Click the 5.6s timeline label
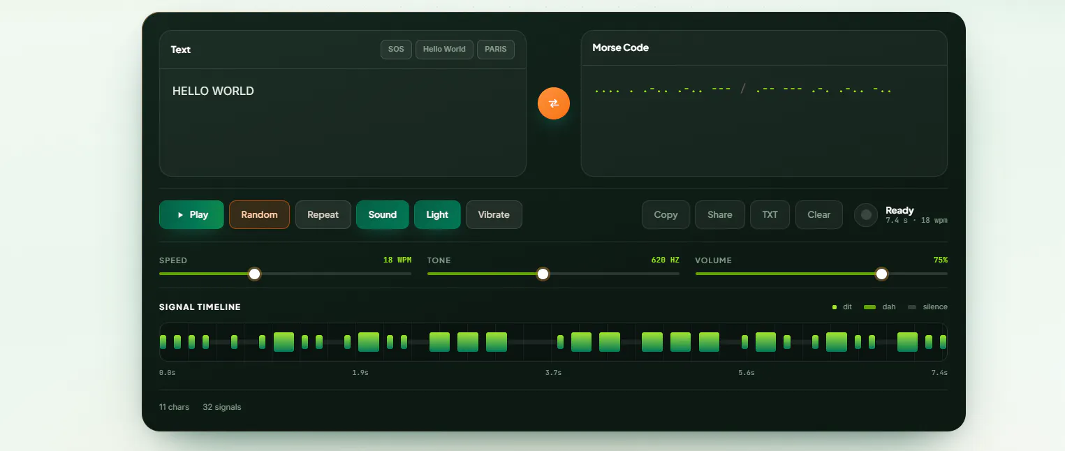Screen dimensions: 1065x451 click(747, 373)
